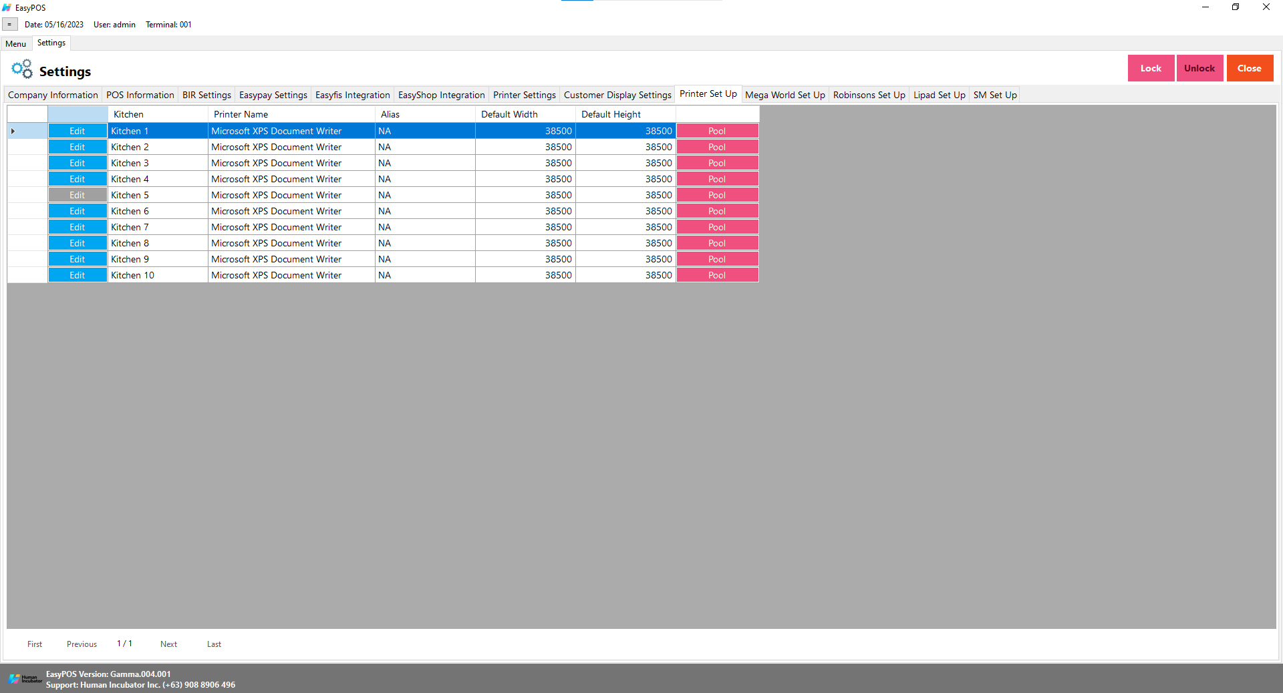Click the Unlock button

(x=1199, y=68)
